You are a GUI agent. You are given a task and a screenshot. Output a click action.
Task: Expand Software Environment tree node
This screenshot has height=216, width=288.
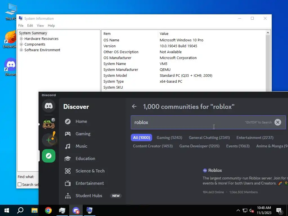[x=21, y=50]
